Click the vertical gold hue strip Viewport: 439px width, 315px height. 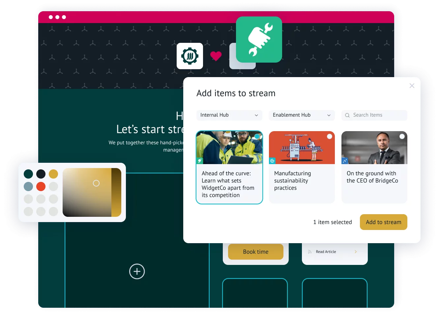(116, 192)
